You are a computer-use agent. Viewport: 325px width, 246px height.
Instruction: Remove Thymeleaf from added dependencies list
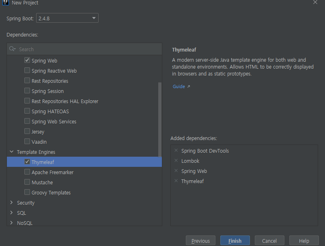click(x=176, y=181)
